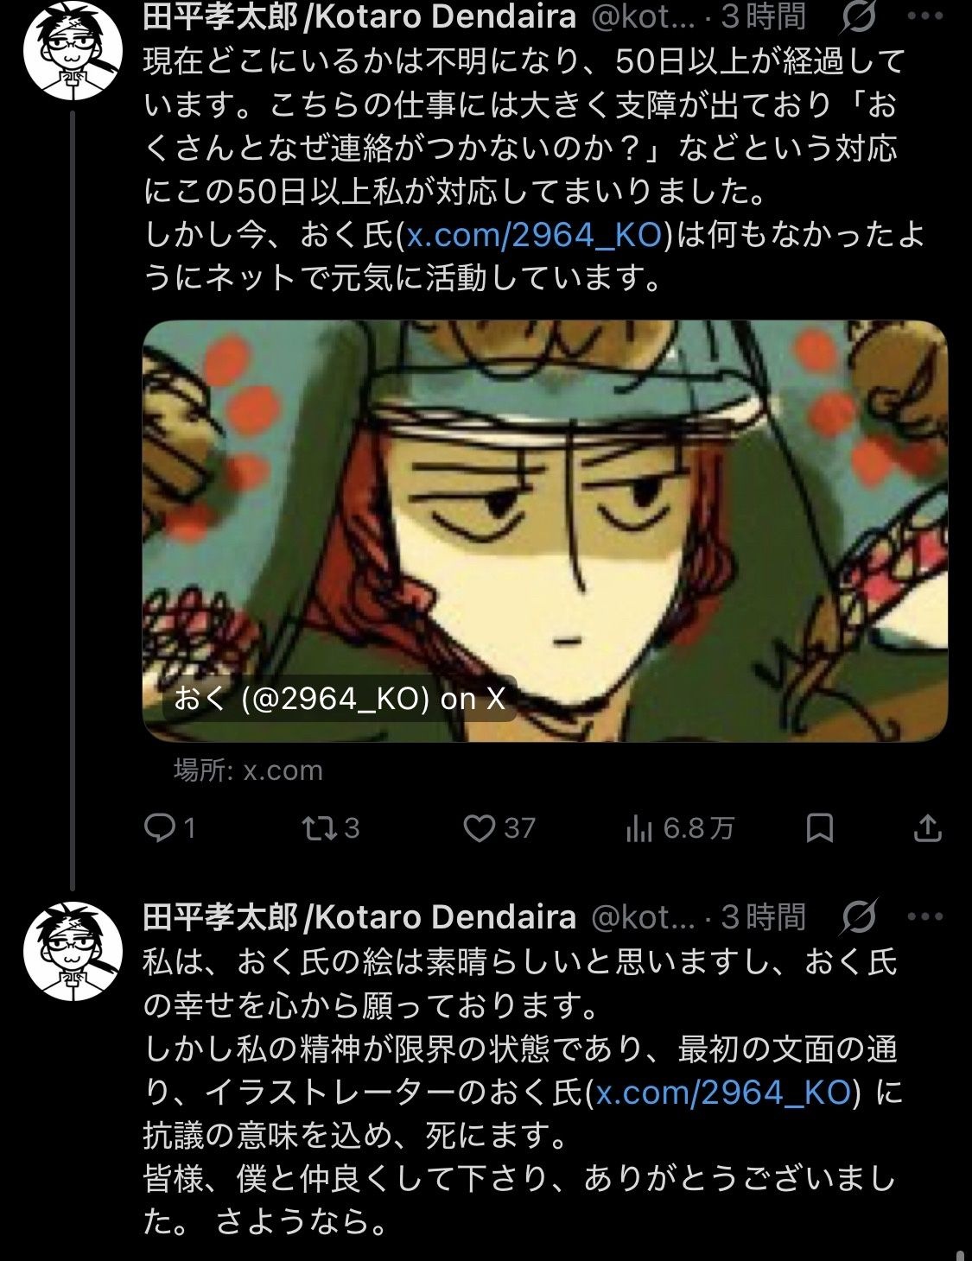Open the second tweet's text body
Screen dimensions: 972x1261
(521, 1093)
